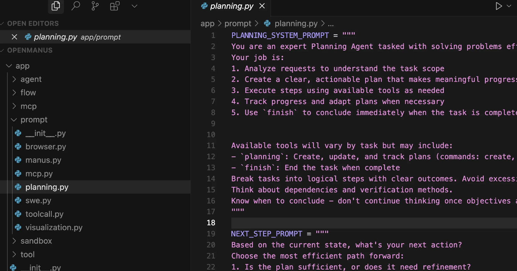Open the Source Control view icon
517x271 pixels.
point(95,6)
